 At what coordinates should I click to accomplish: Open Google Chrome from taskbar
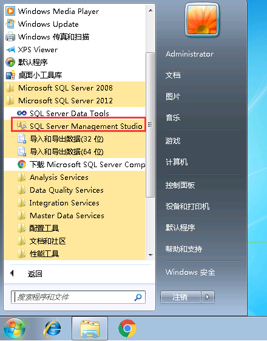click(x=127, y=328)
